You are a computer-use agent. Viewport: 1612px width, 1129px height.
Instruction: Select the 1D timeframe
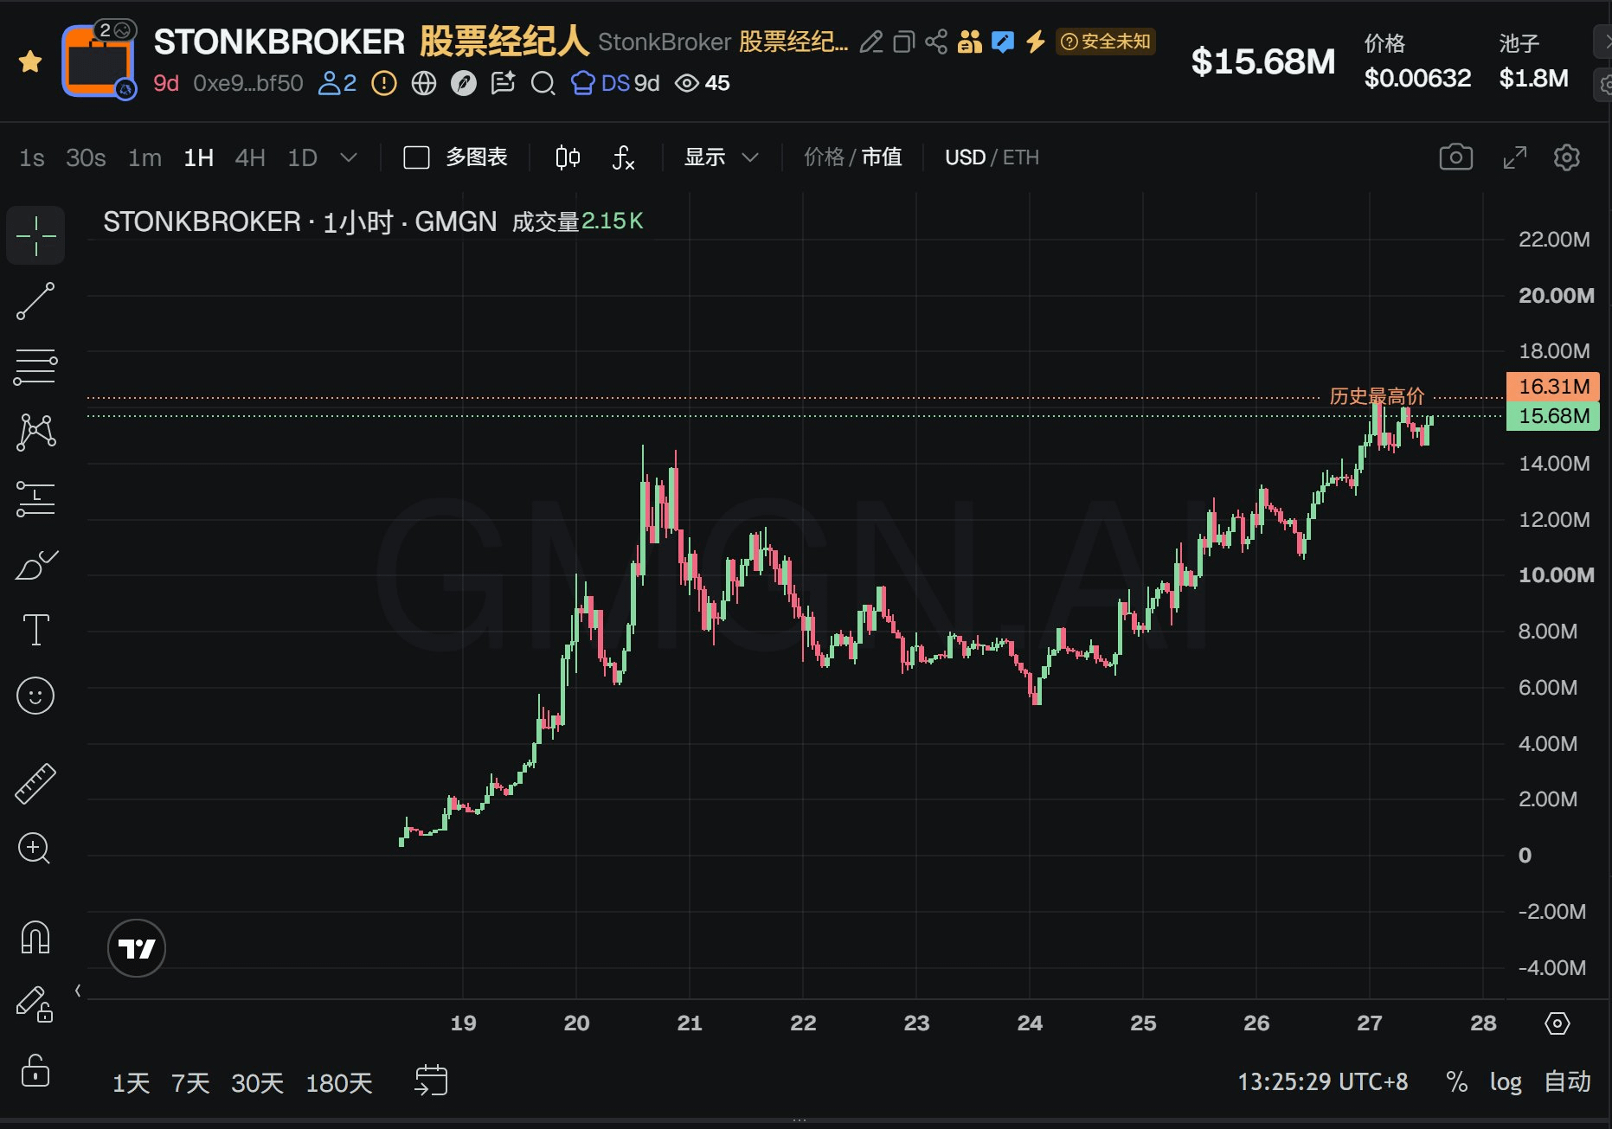(x=302, y=157)
